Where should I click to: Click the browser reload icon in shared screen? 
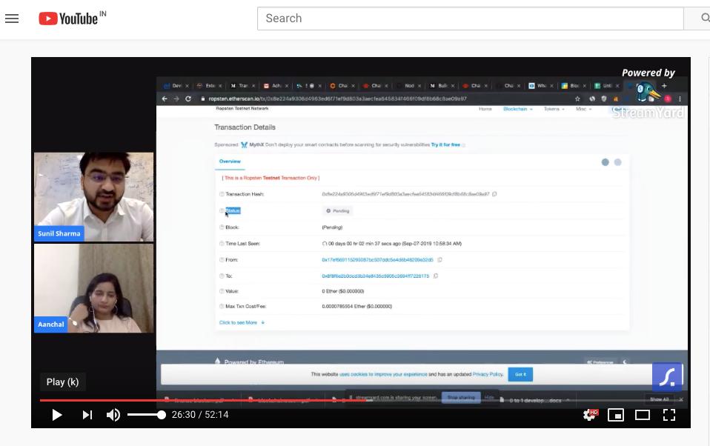click(x=188, y=99)
